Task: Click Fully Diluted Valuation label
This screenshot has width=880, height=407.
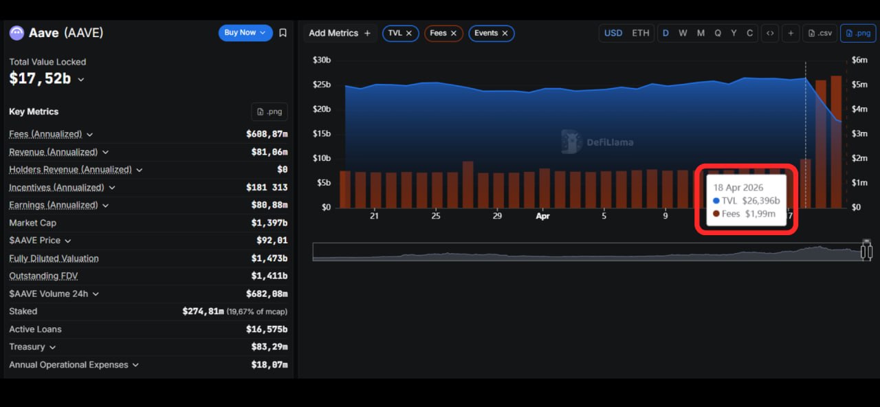Action: tap(54, 258)
